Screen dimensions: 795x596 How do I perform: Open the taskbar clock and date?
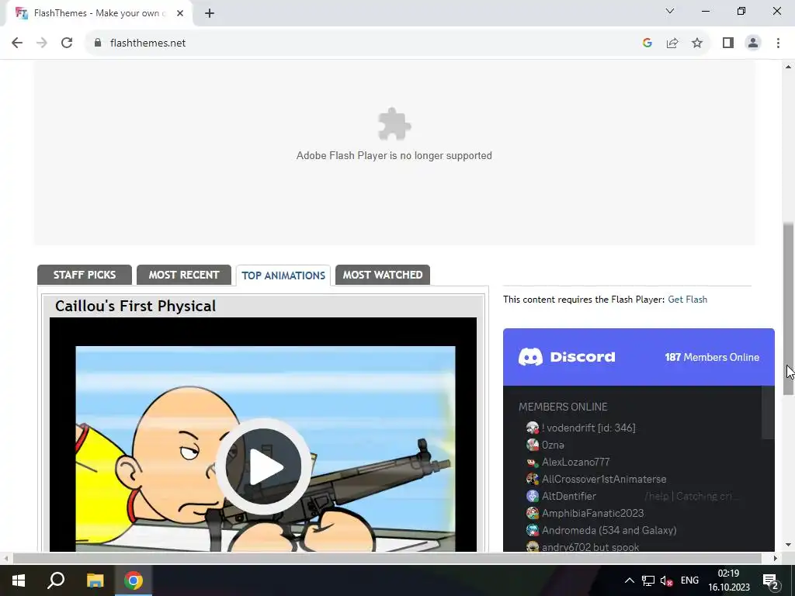coord(728,580)
